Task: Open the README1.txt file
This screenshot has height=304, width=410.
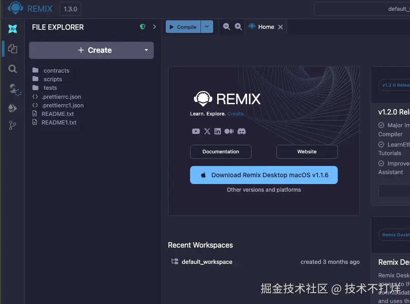Action: pyautogui.click(x=54, y=123)
